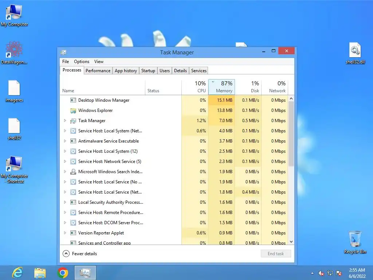The image size is (373, 280).
Task: Show hidden tray icons arrow
Action: point(312,273)
